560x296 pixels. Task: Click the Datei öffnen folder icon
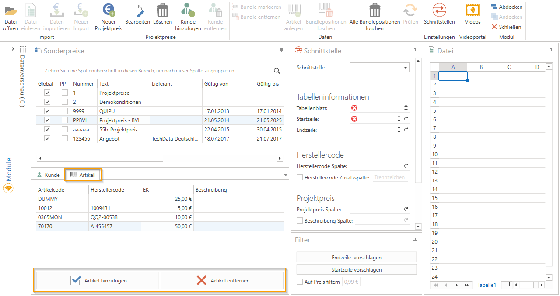(x=11, y=10)
